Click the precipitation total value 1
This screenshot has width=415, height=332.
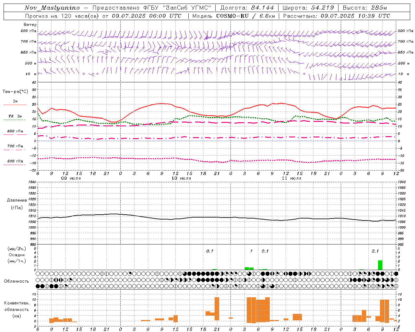tap(251, 251)
